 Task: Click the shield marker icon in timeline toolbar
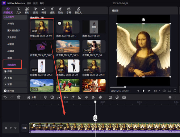pyautogui.click(x=45, y=97)
